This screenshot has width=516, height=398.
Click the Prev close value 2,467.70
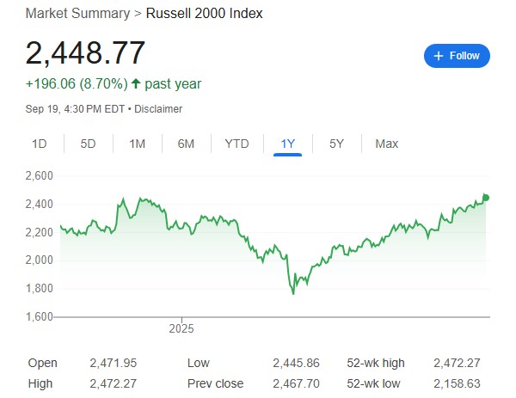297,383
